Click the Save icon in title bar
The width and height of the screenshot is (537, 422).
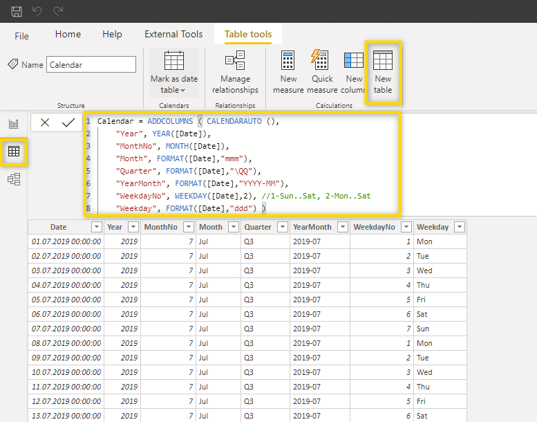click(17, 12)
